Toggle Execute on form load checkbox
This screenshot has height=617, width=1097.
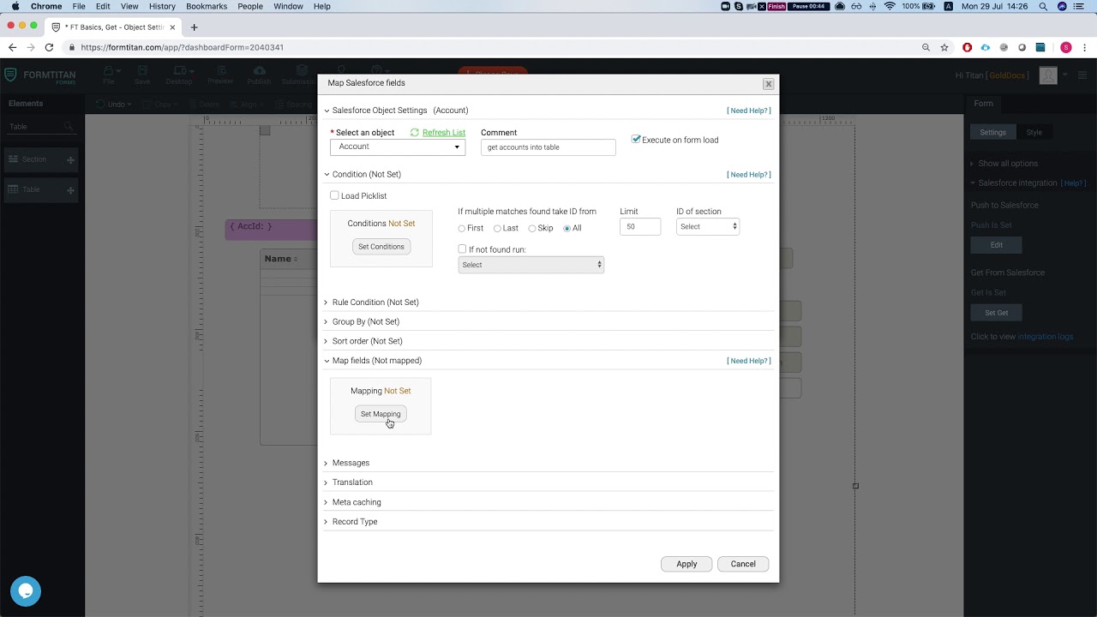tap(636, 139)
